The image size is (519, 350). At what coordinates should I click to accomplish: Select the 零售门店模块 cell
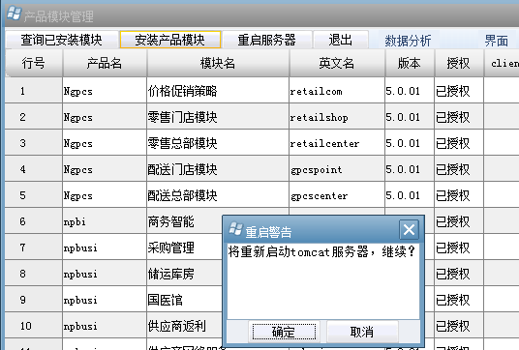[x=218, y=117]
